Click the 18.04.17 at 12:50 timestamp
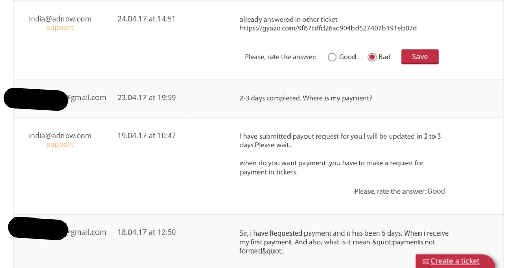The width and height of the screenshot is (516, 268). point(147,232)
